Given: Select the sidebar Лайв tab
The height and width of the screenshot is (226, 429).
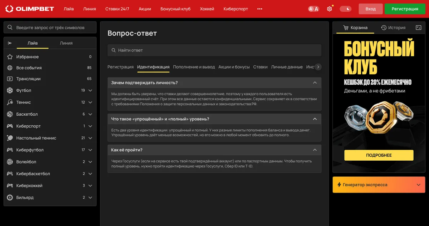Looking at the screenshot, I should click(33, 43).
